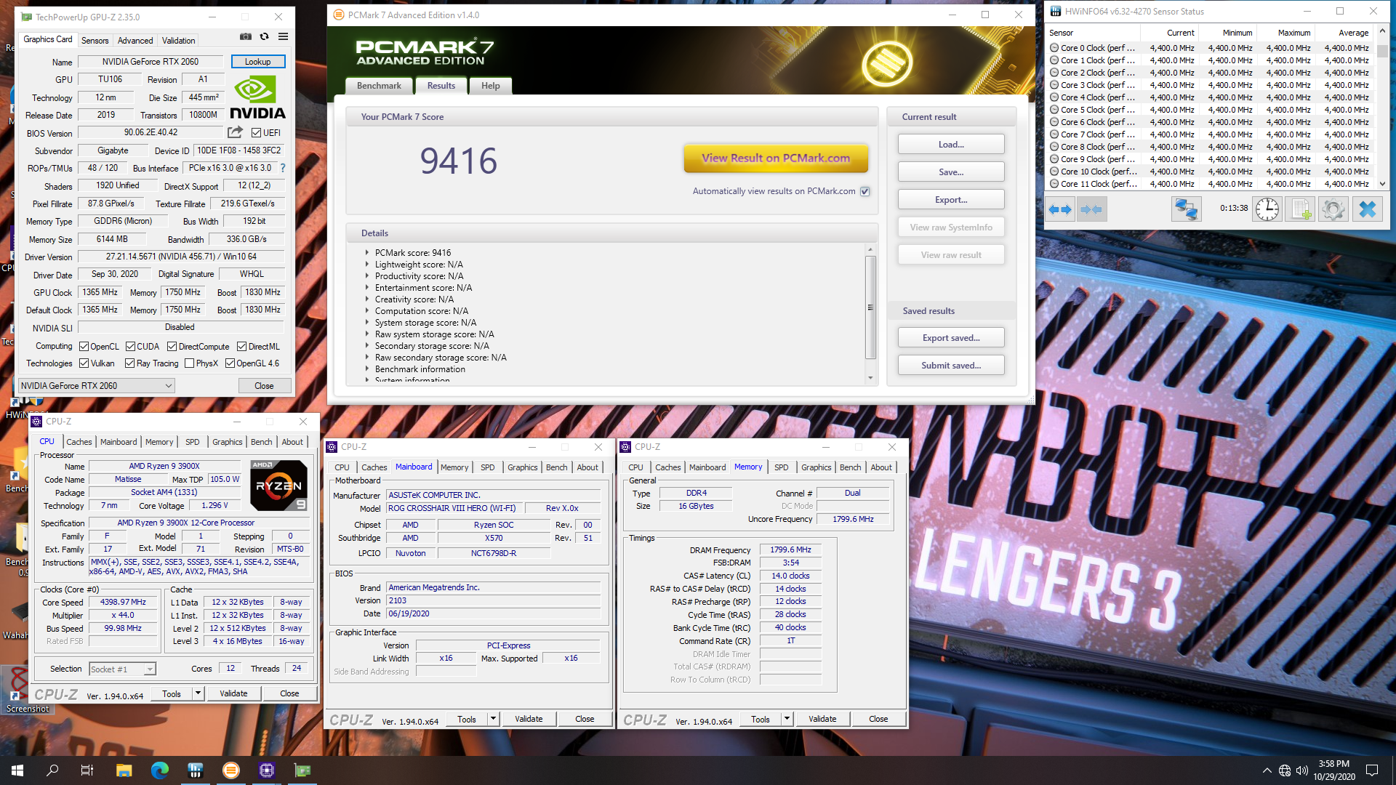The width and height of the screenshot is (1396, 785).
Task: Click the GPU-Z refresh icon
Action: click(x=265, y=36)
